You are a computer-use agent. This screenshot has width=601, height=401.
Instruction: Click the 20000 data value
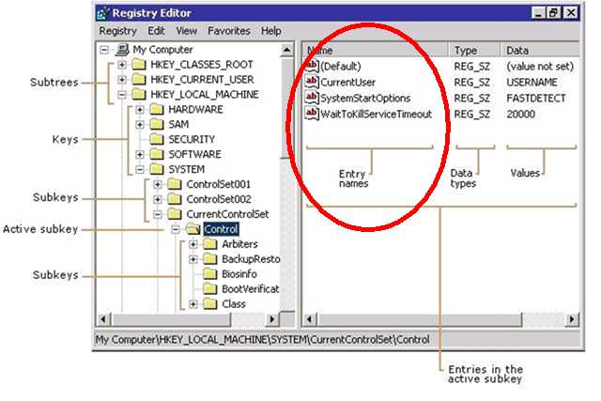pyautogui.click(x=520, y=114)
